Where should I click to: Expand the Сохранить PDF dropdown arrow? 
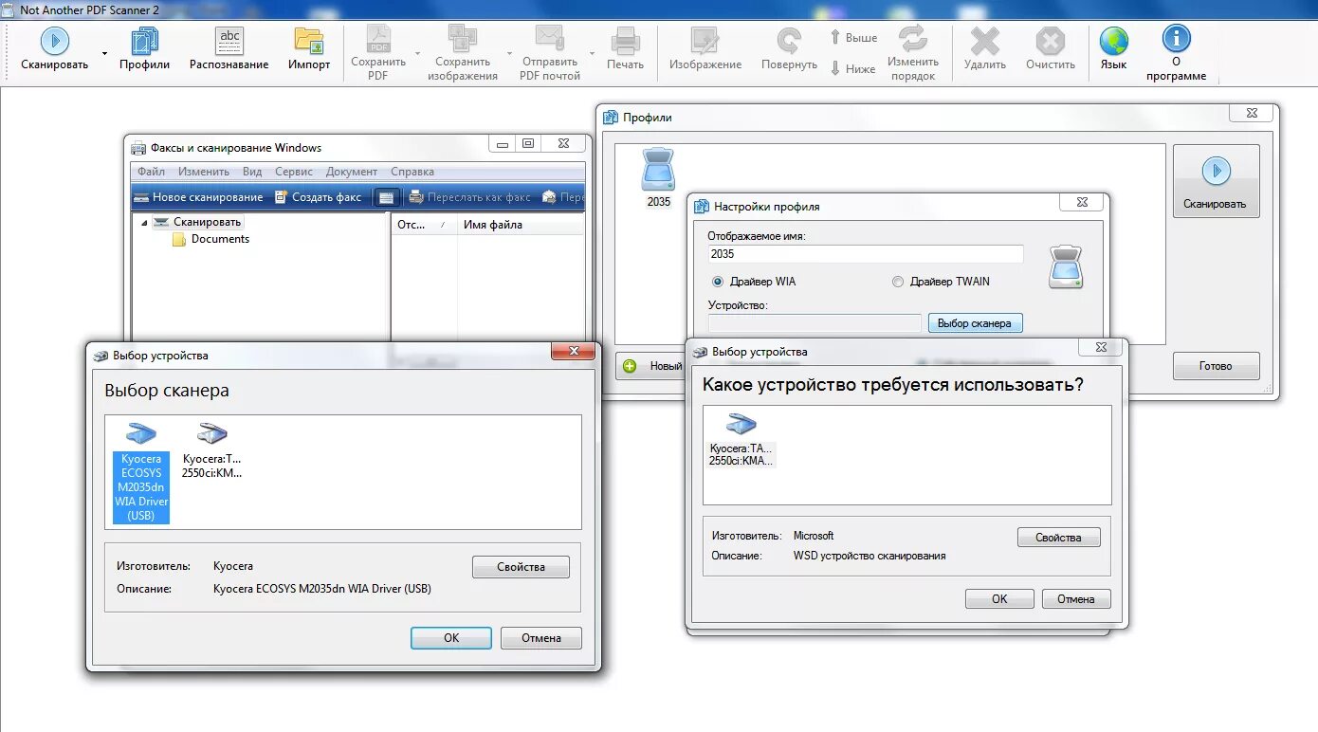point(417,53)
